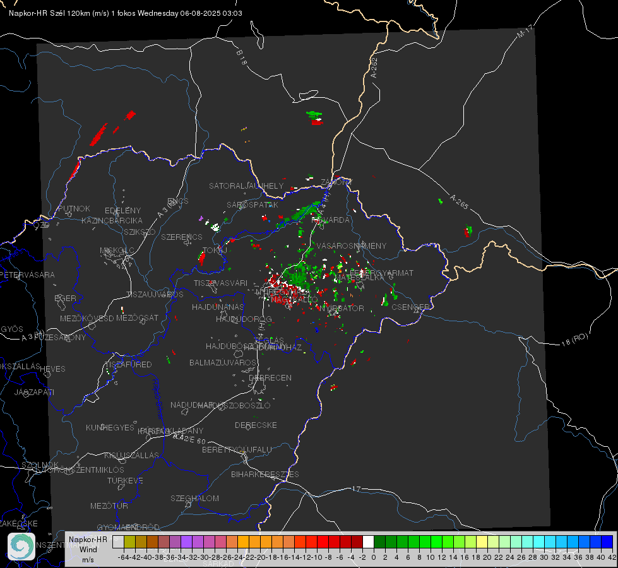
Task: Click the swirl logo icon beside the legend
Action: pos(21,547)
